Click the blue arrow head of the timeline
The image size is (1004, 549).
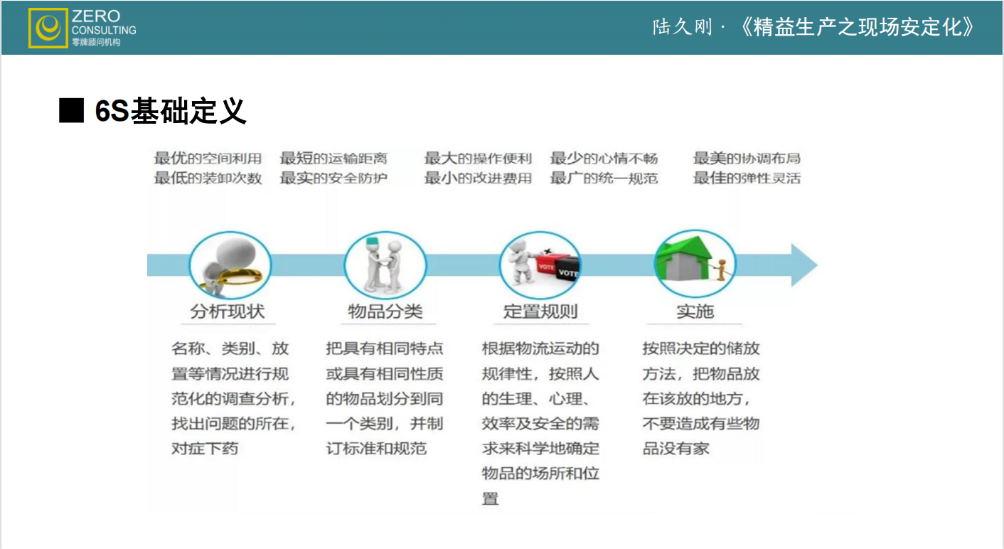click(804, 265)
